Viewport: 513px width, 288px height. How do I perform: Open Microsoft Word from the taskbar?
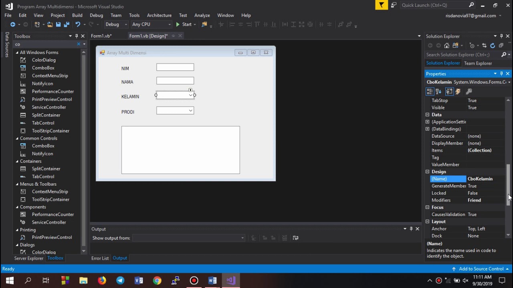(x=212, y=280)
